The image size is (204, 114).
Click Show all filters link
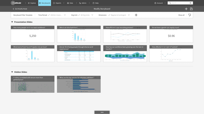pos(181,15)
